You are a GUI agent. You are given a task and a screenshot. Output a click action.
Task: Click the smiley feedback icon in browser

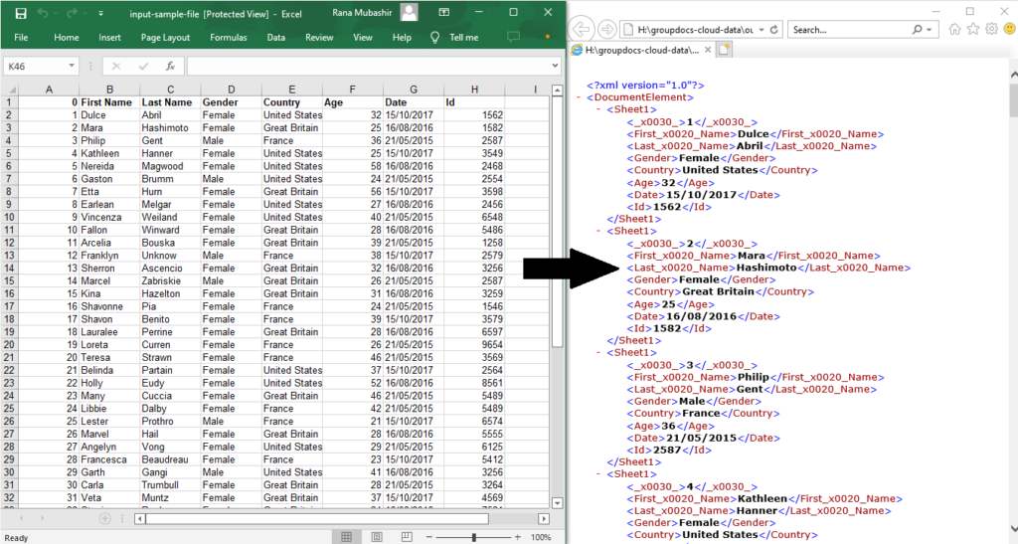coord(1010,29)
